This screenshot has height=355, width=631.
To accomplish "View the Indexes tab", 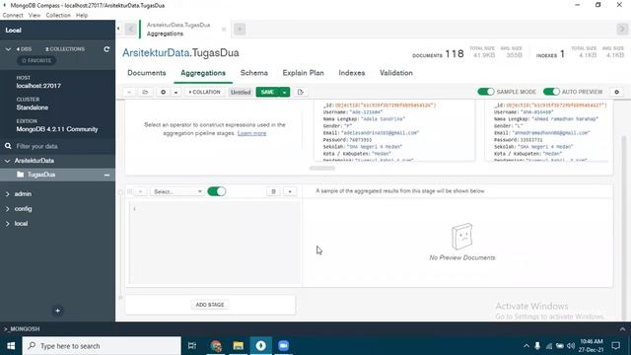I will coord(352,73).
